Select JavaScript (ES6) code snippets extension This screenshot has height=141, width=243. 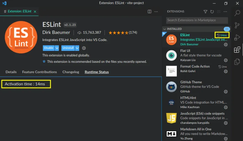pyautogui.click(x=197, y=118)
